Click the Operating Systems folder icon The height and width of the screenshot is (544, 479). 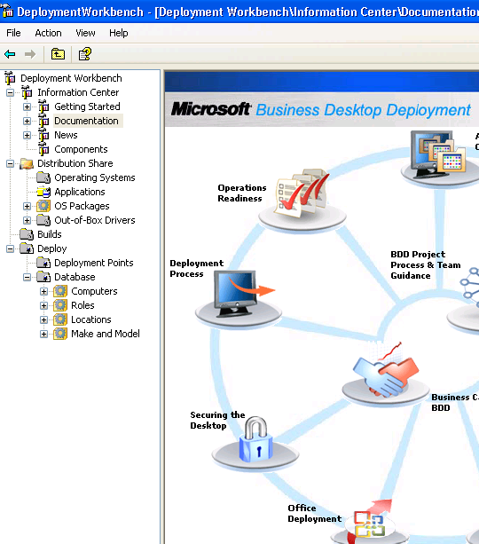(43, 177)
